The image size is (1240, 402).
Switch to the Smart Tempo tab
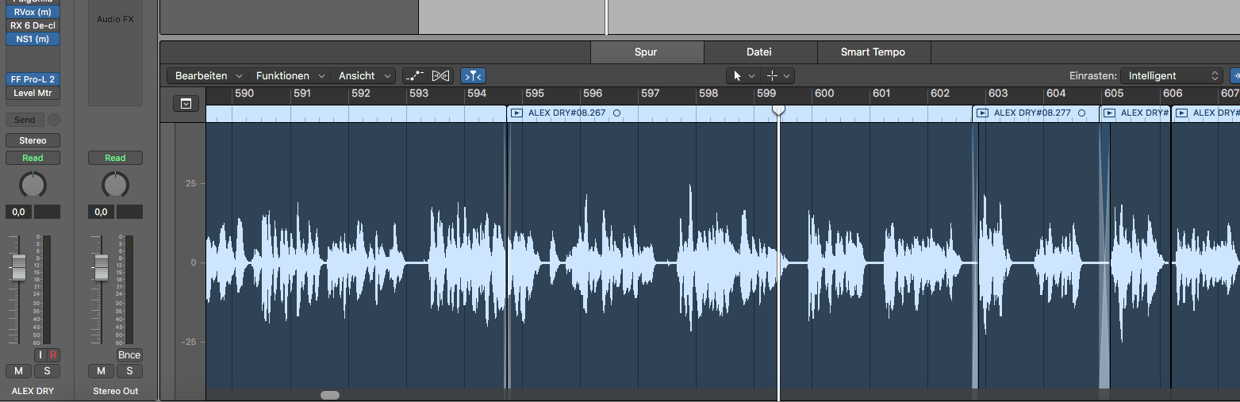[x=873, y=52]
